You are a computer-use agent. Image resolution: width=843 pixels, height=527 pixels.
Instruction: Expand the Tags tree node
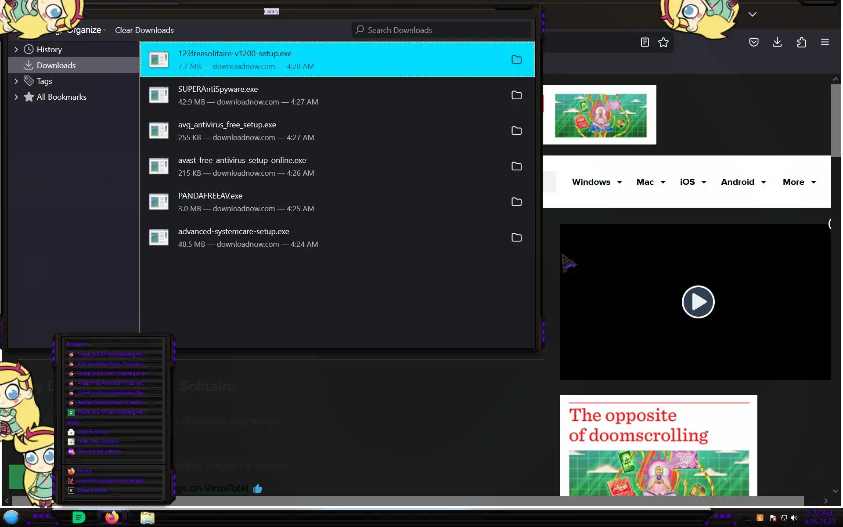click(16, 81)
